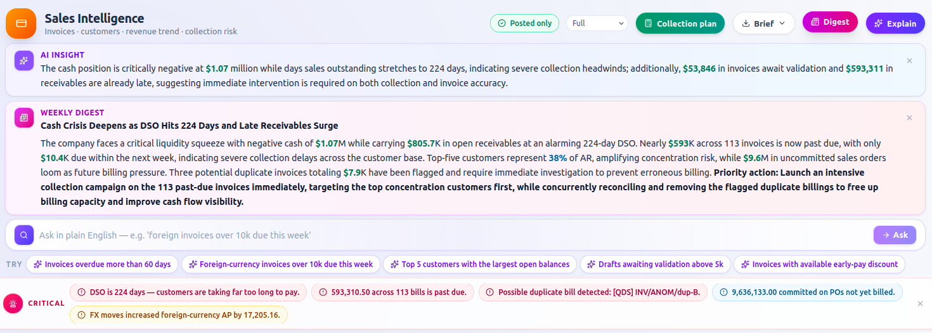Click the Explain button

895,23
